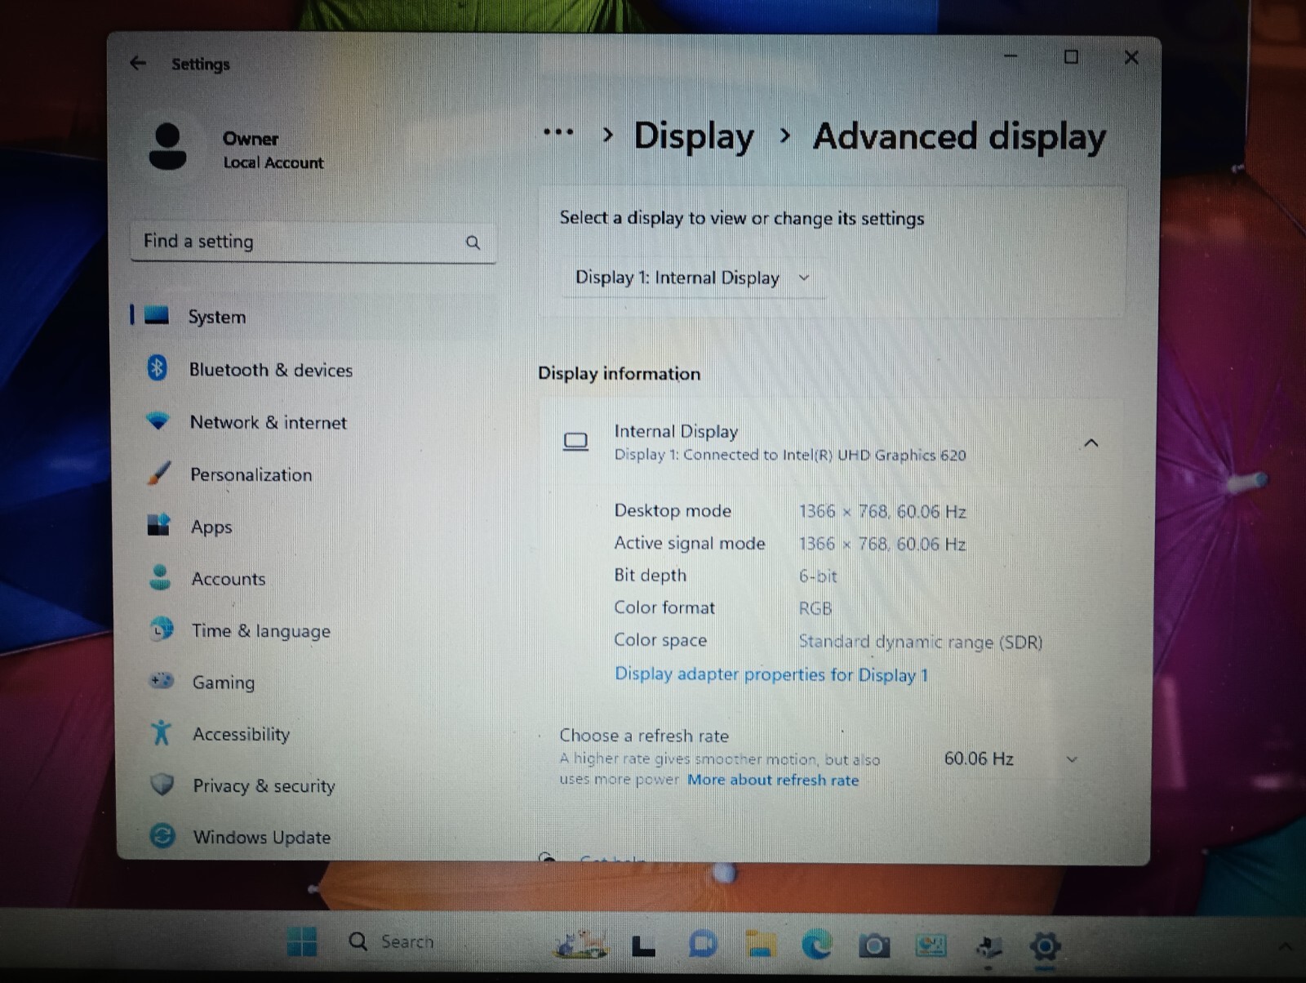
Task: Click the Apps icon in the sidebar
Action: pos(158,525)
